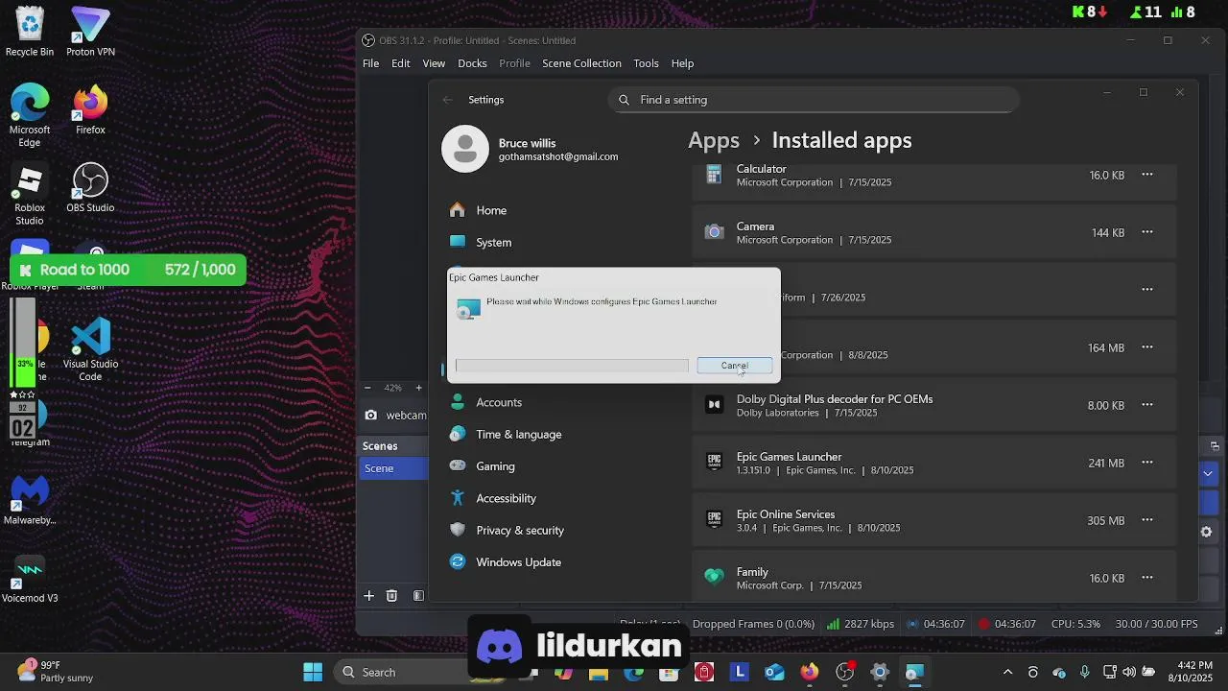This screenshot has width=1228, height=691.
Task: Open the weather widget showing 99°F
Action: [x=56, y=672]
